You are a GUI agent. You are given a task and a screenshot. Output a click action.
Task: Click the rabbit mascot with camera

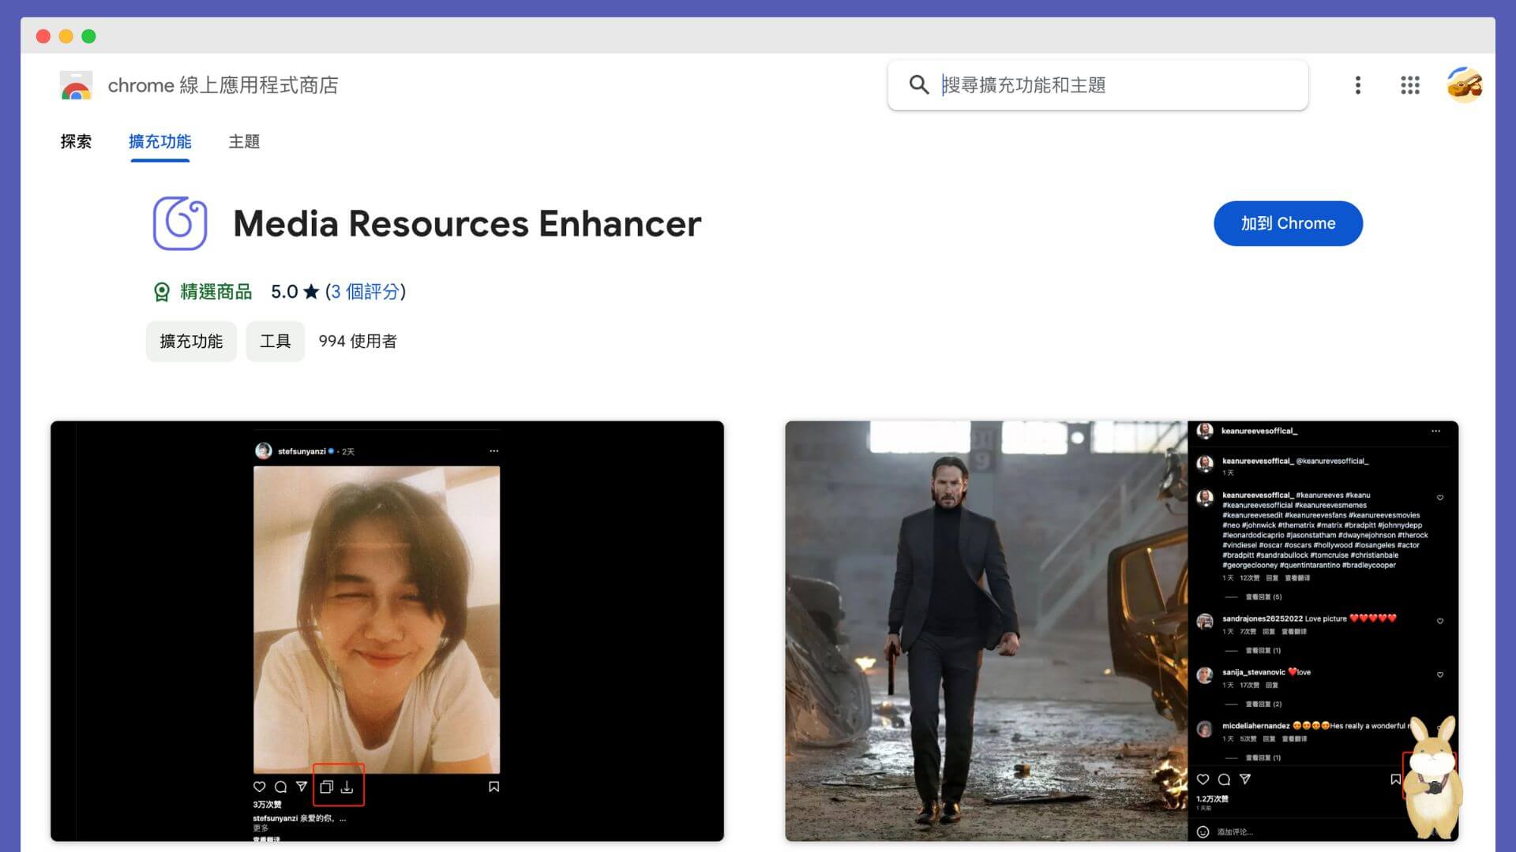[x=1435, y=776]
